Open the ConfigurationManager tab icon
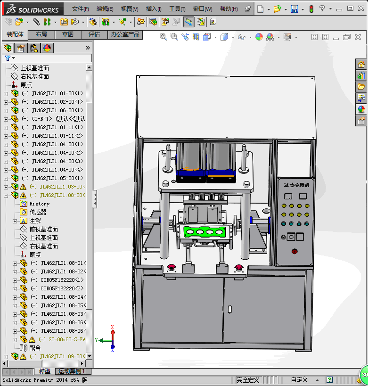Screen dimensions: 368x386 pos(34,48)
